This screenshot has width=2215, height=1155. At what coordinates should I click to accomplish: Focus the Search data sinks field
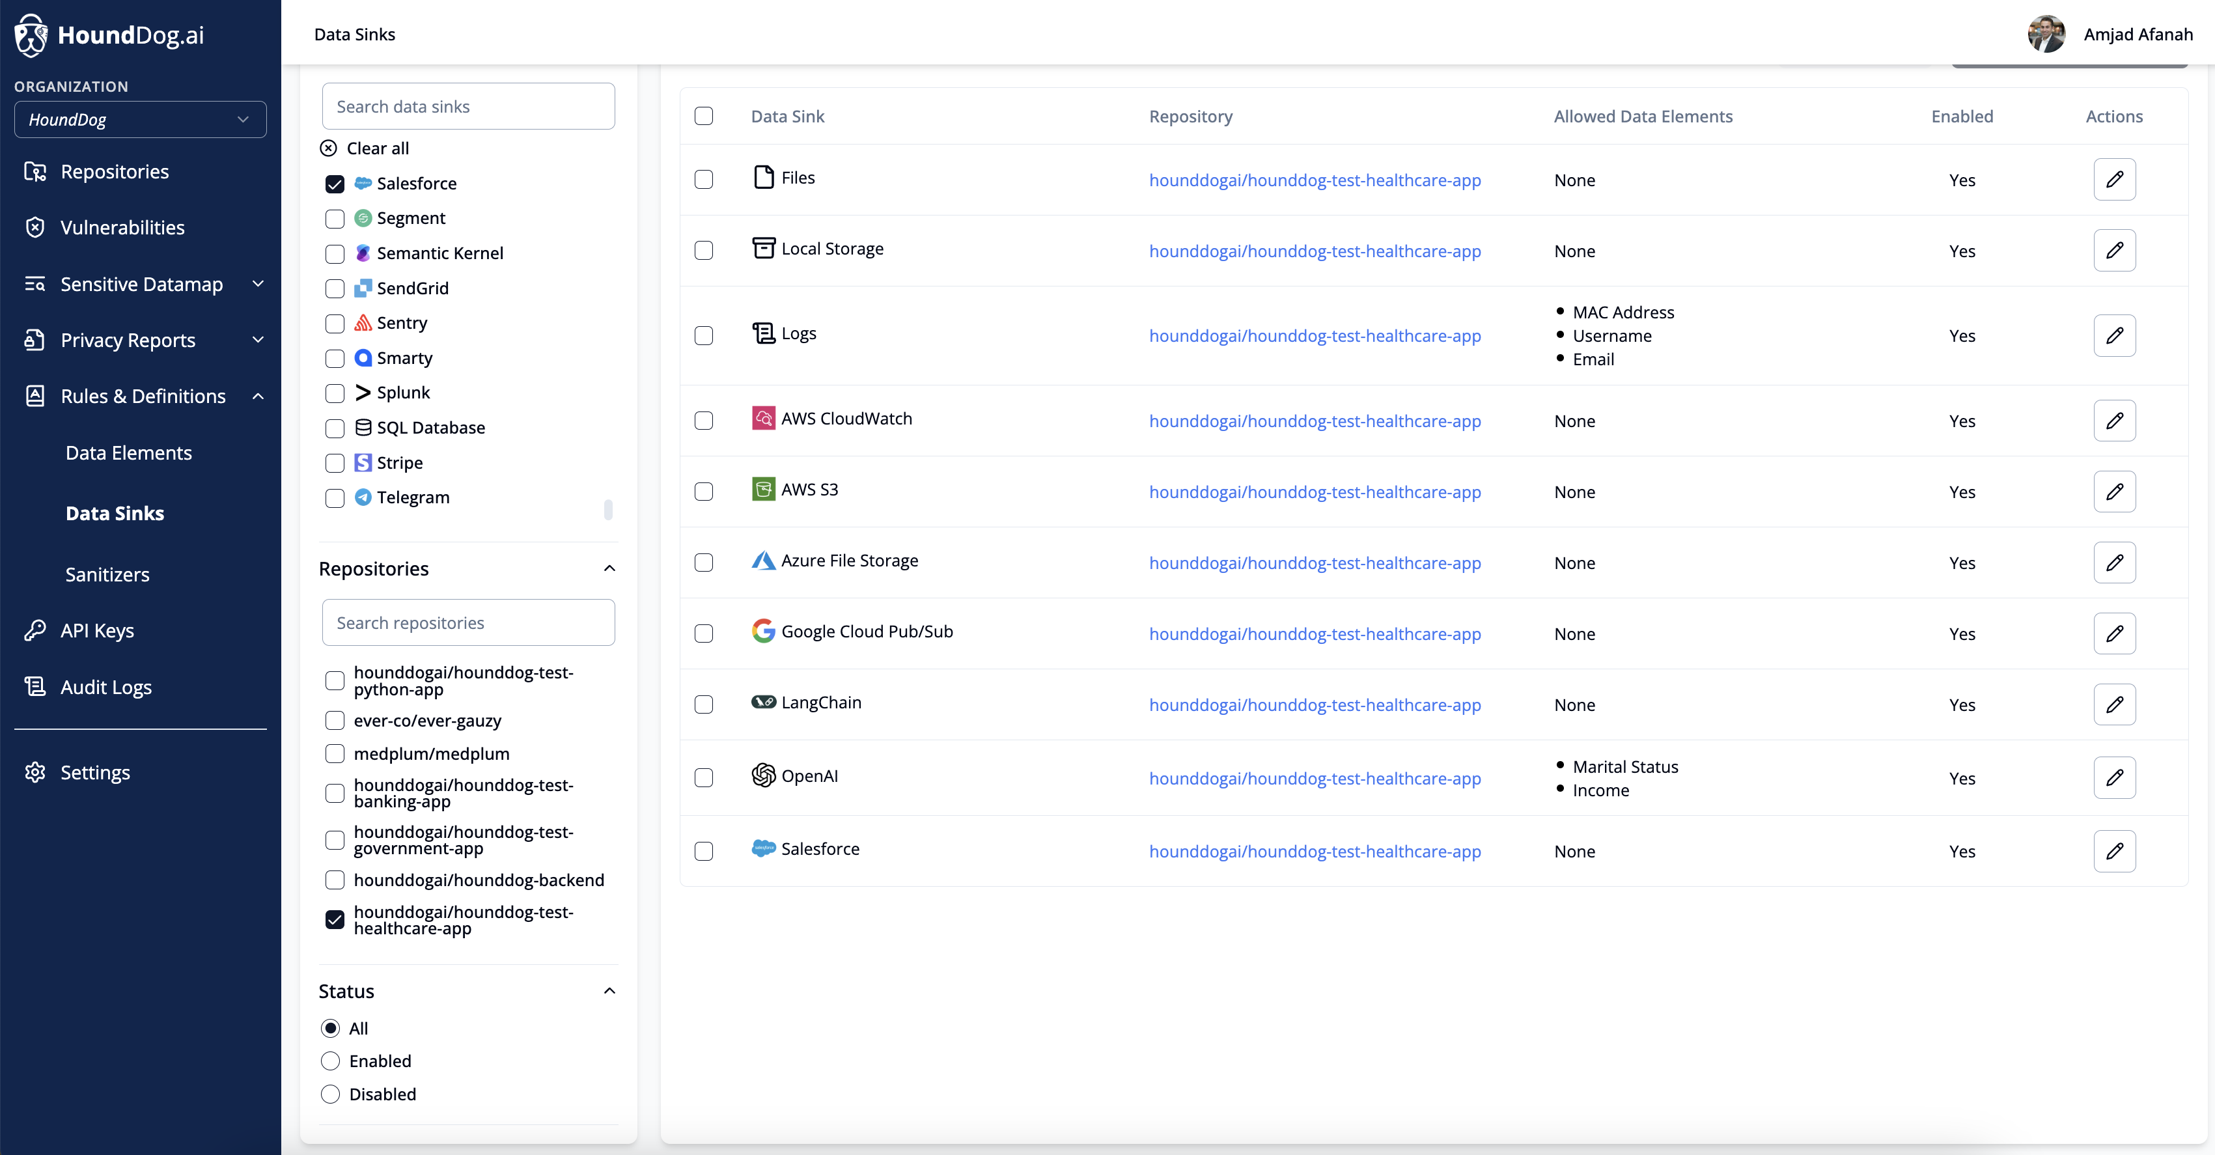pos(467,107)
